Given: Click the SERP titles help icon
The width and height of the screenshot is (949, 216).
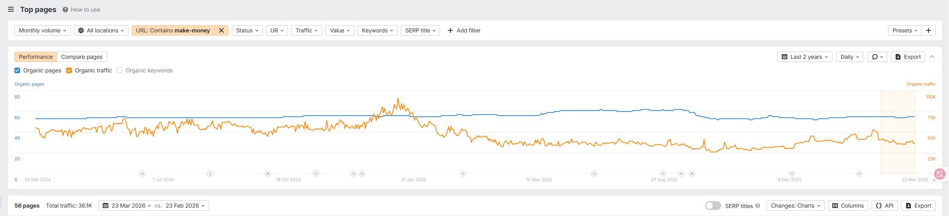Looking at the screenshot, I should click(x=758, y=206).
